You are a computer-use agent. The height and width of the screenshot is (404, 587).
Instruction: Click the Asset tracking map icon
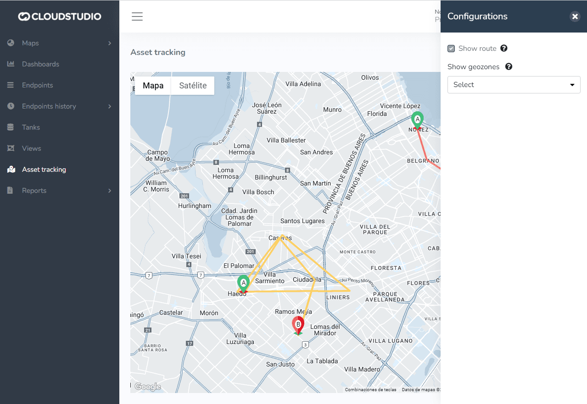pos(11,169)
